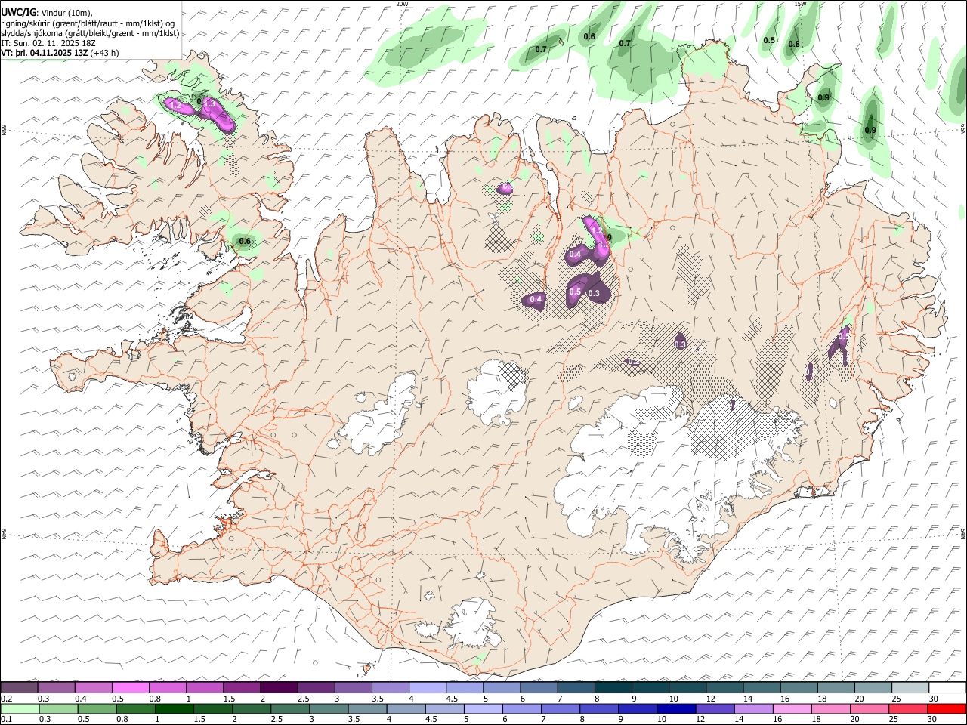Select the darkest purple 2 swatch in the top legend row
This screenshot has width=967, height=725.
tap(278, 688)
